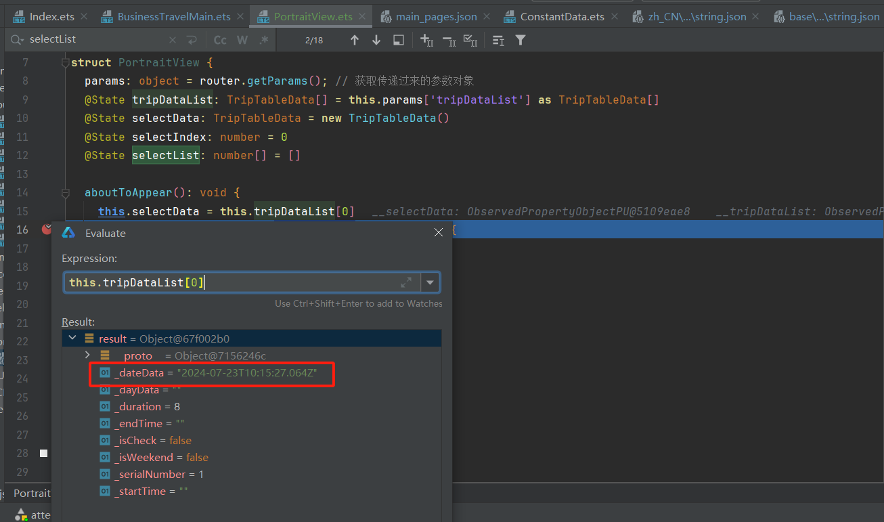
Task: Select the _isCheck = false row
Action: (252, 441)
